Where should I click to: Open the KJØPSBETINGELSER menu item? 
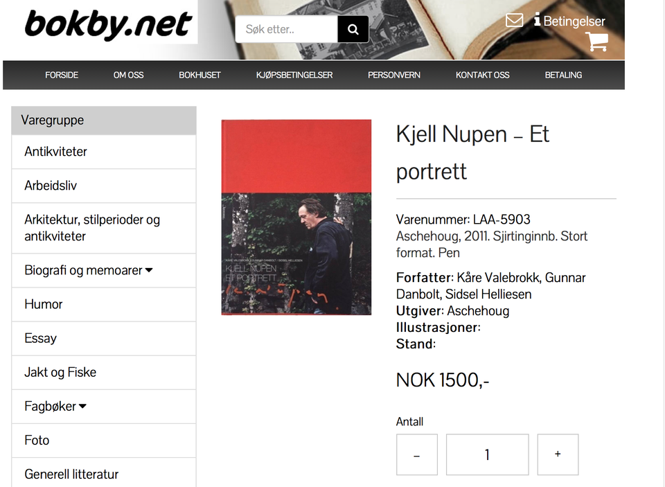(294, 75)
